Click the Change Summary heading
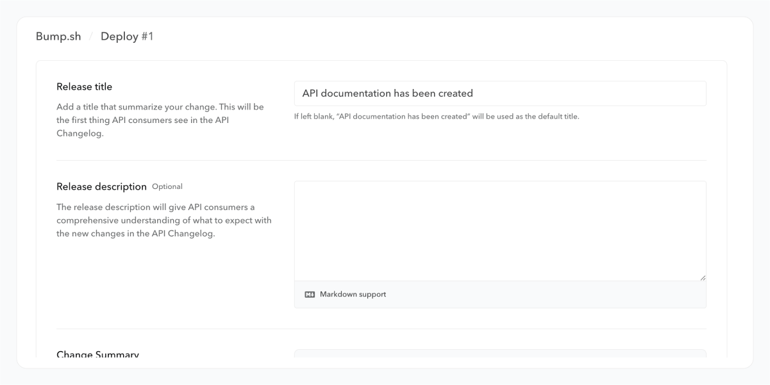The height and width of the screenshot is (385, 770). pos(97,354)
